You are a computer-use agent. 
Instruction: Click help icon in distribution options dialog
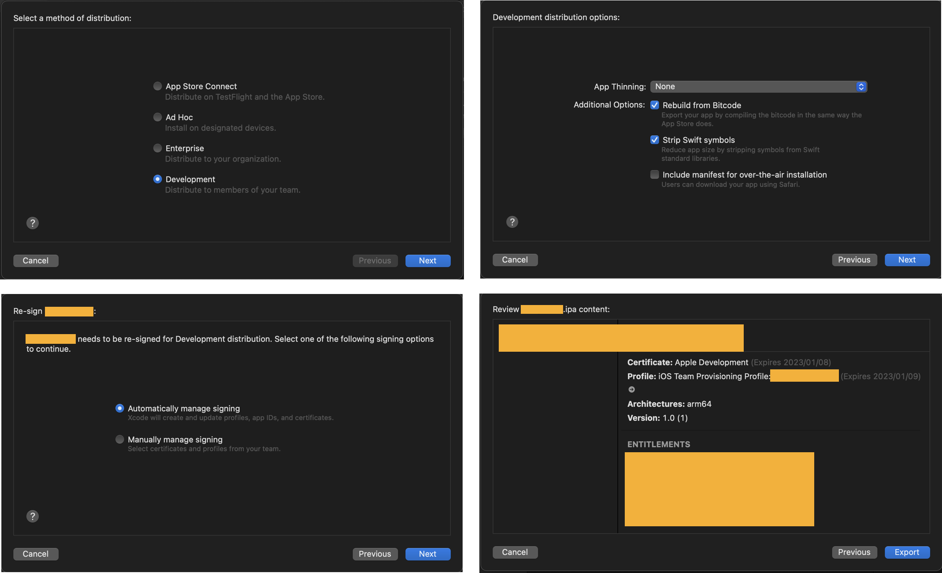click(x=512, y=222)
